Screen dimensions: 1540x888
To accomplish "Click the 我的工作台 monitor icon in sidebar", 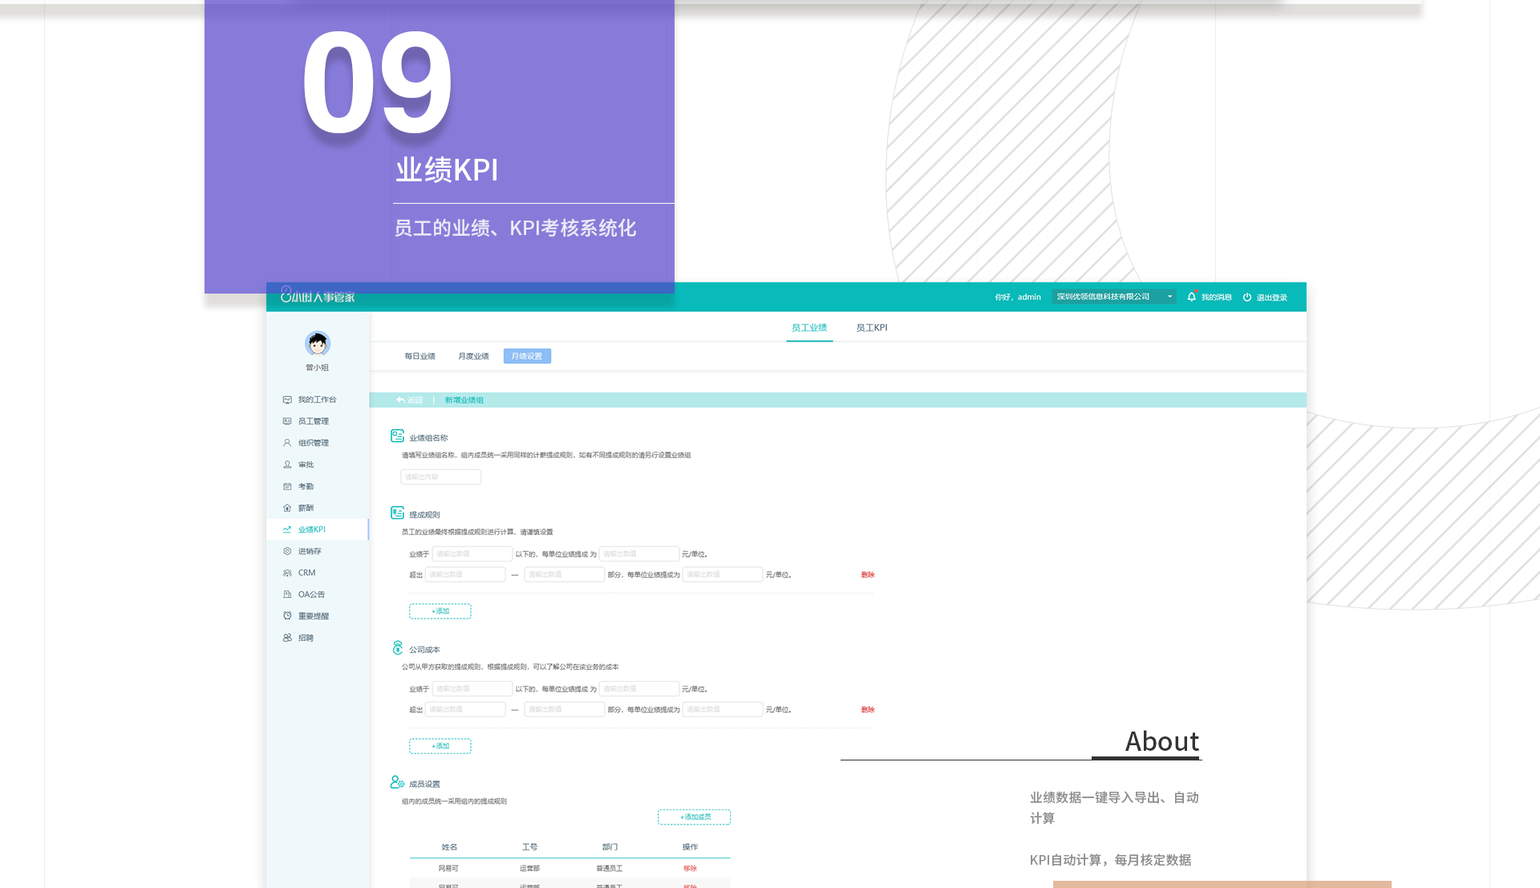I will tap(287, 399).
